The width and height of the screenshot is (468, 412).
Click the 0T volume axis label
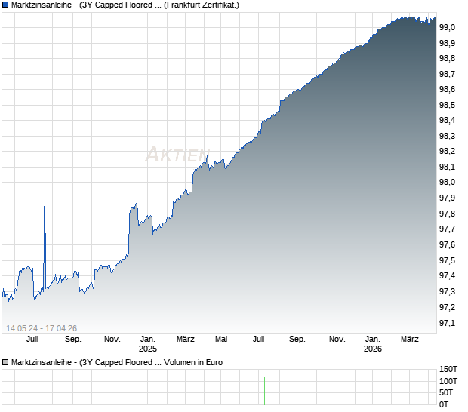click(x=445, y=405)
